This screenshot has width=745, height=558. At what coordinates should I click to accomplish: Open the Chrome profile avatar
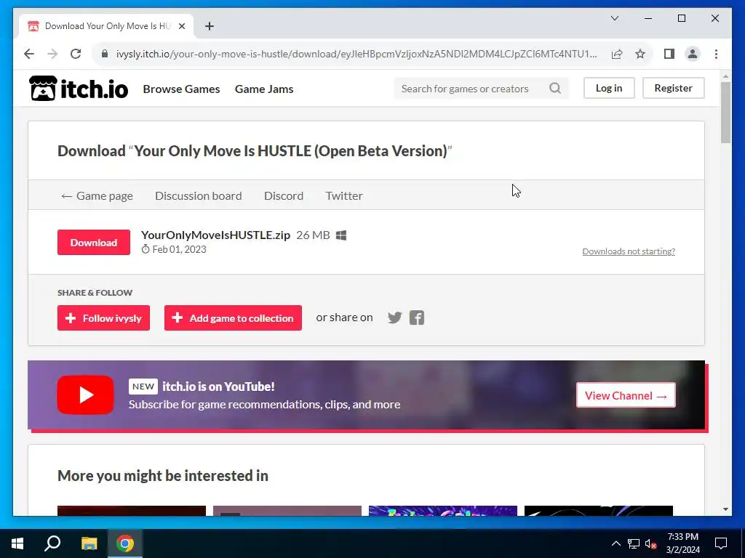pyautogui.click(x=693, y=54)
